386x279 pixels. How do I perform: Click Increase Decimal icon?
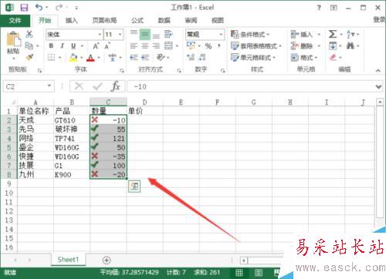(191, 57)
